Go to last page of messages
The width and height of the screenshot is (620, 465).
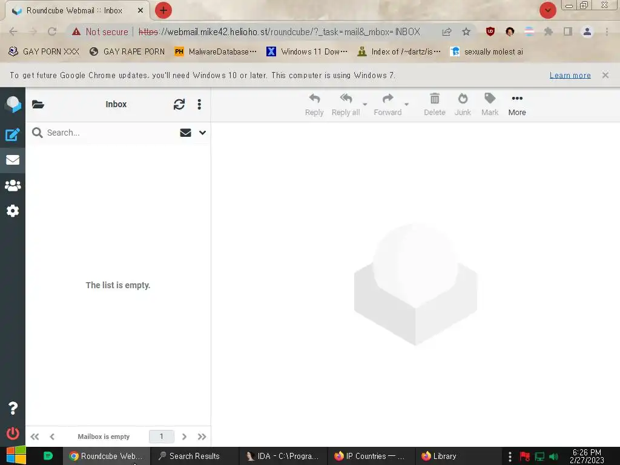202,437
